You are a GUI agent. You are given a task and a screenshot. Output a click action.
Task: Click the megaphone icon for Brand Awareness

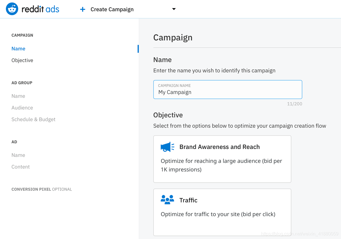click(167, 147)
